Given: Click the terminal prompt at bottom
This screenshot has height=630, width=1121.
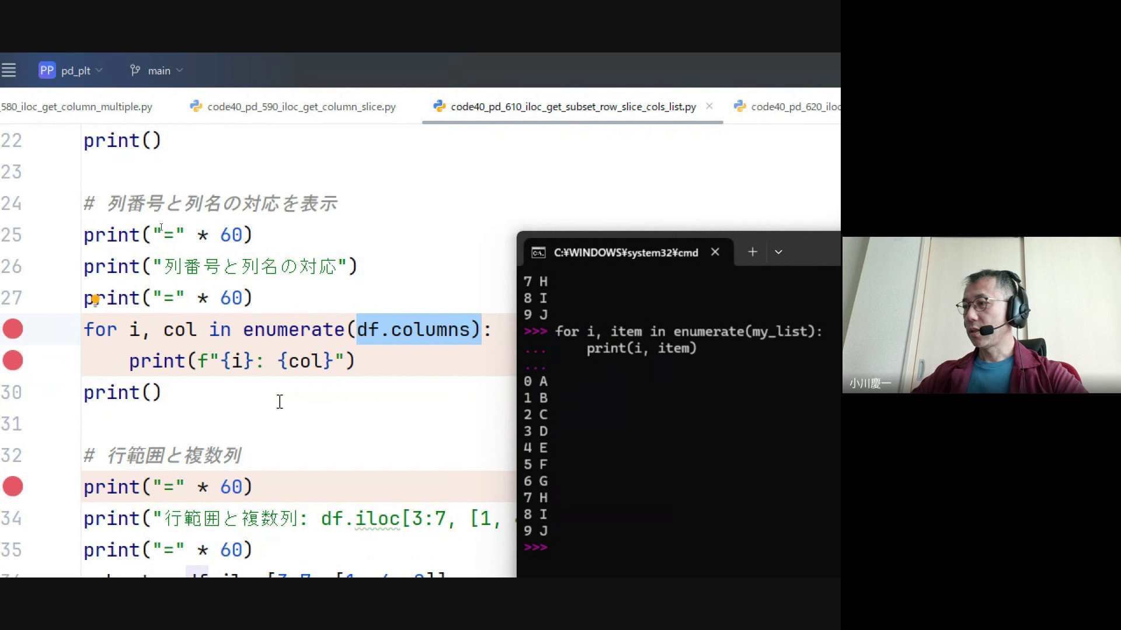Looking at the screenshot, I should pyautogui.click(x=535, y=547).
